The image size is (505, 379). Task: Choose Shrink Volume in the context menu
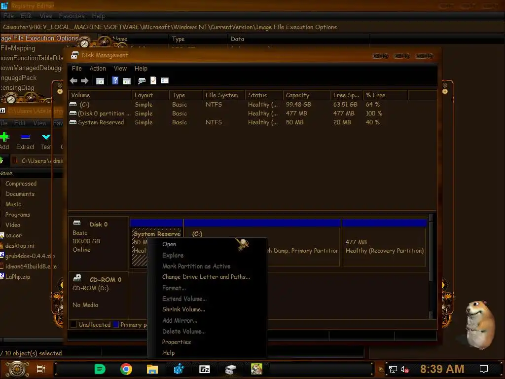coord(207,309)
